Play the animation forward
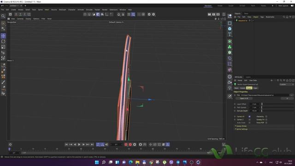295x166 pixels. tap(79, 144)
